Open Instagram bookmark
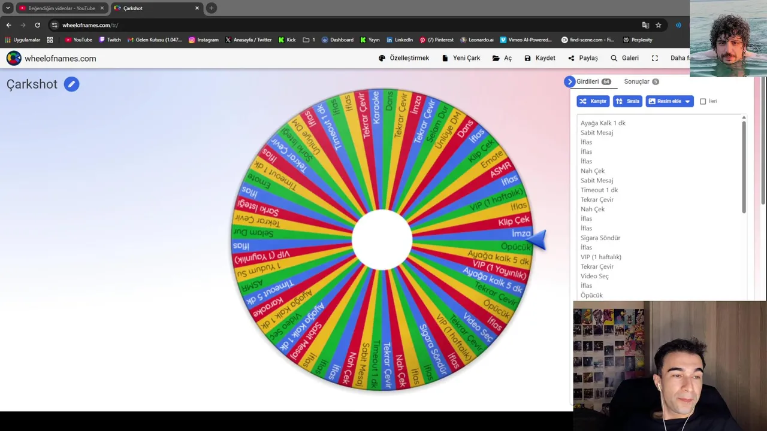This screenshot has height=431, width=767. (204, 40)
